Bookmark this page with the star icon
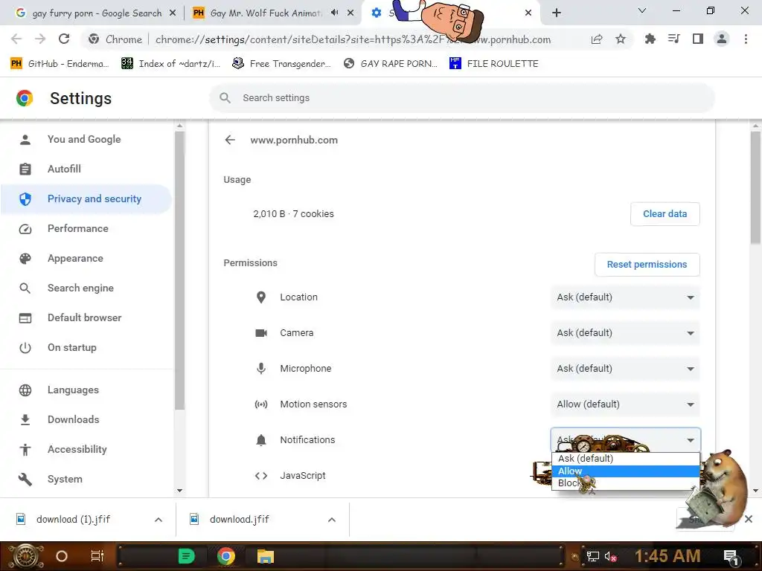The image size is (762, 571). tap(621, 39)
